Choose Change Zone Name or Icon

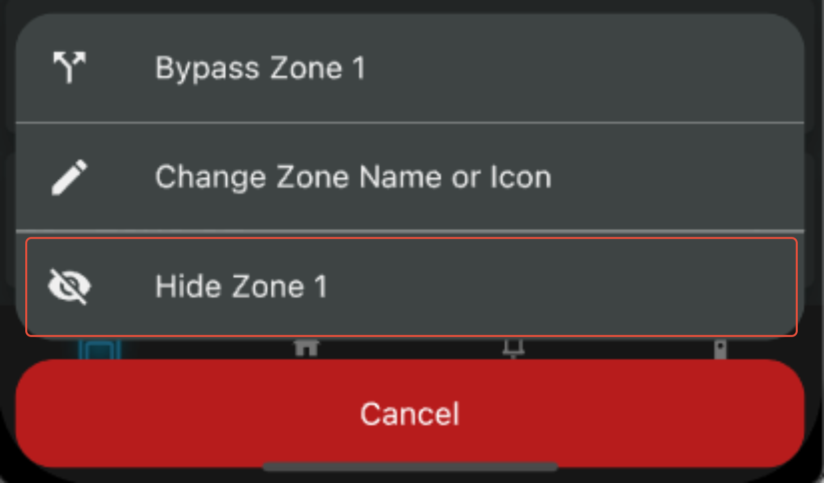(353, 177)
